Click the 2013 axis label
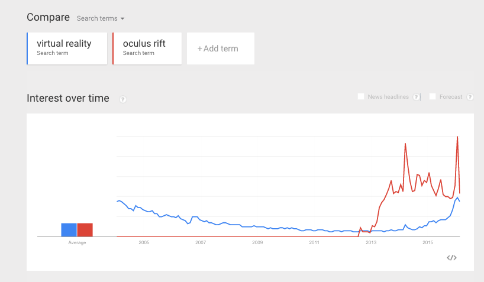Image resolution: width=484 pixels, height=282 pixels. point(371,242)
